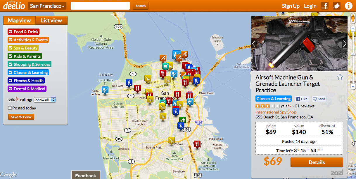The width and height of the screenshot is (356, 179).
Task: Select the blue Classes marker beside China Basin
Action: (x=190, y=102)
